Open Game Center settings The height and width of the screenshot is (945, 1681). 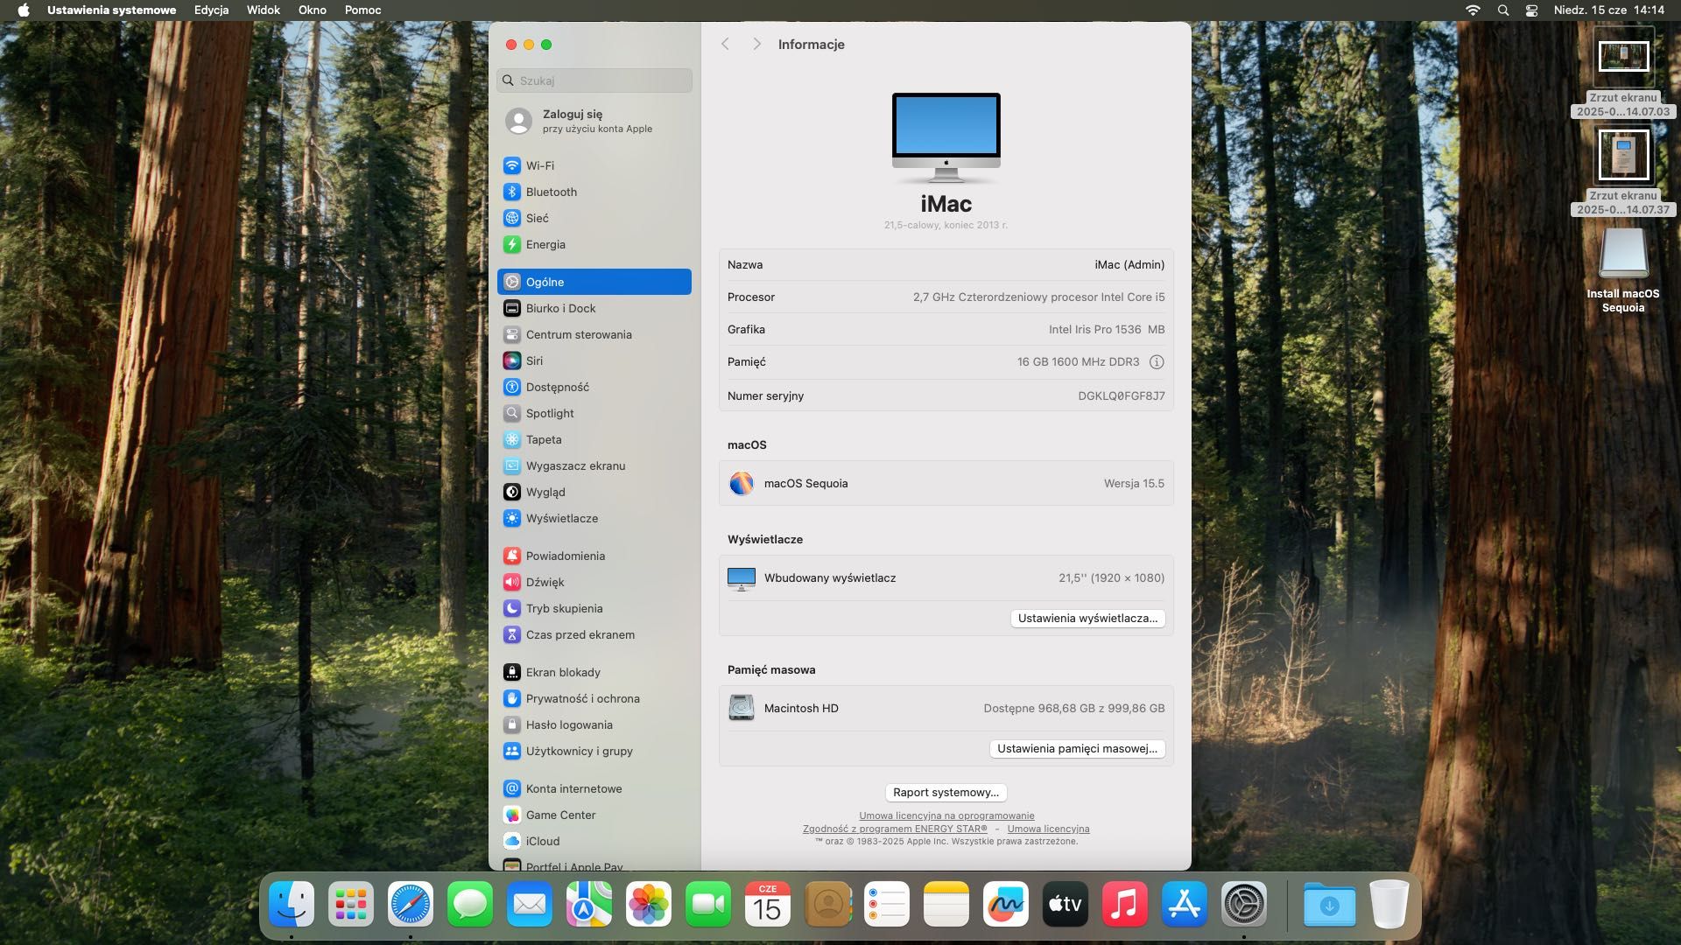tap(594, 815)
